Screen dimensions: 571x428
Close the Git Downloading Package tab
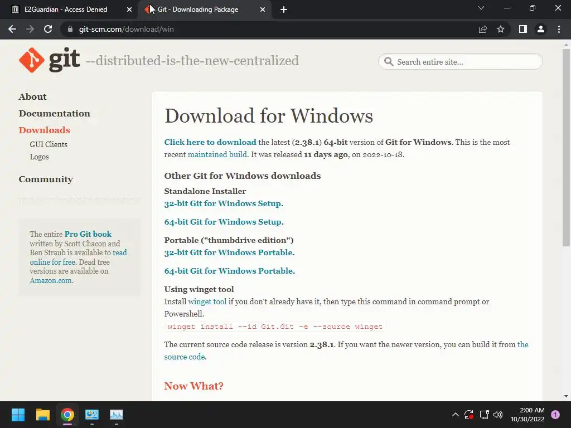click(x=263, y=9)
